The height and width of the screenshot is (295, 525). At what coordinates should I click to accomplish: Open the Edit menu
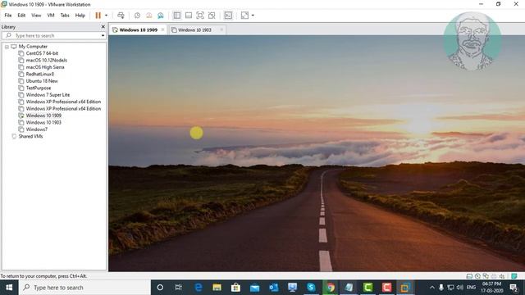coord(21,16)
